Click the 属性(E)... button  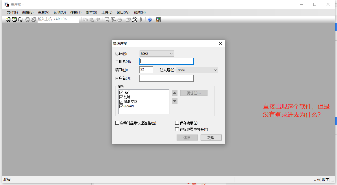tap(194, 93)
